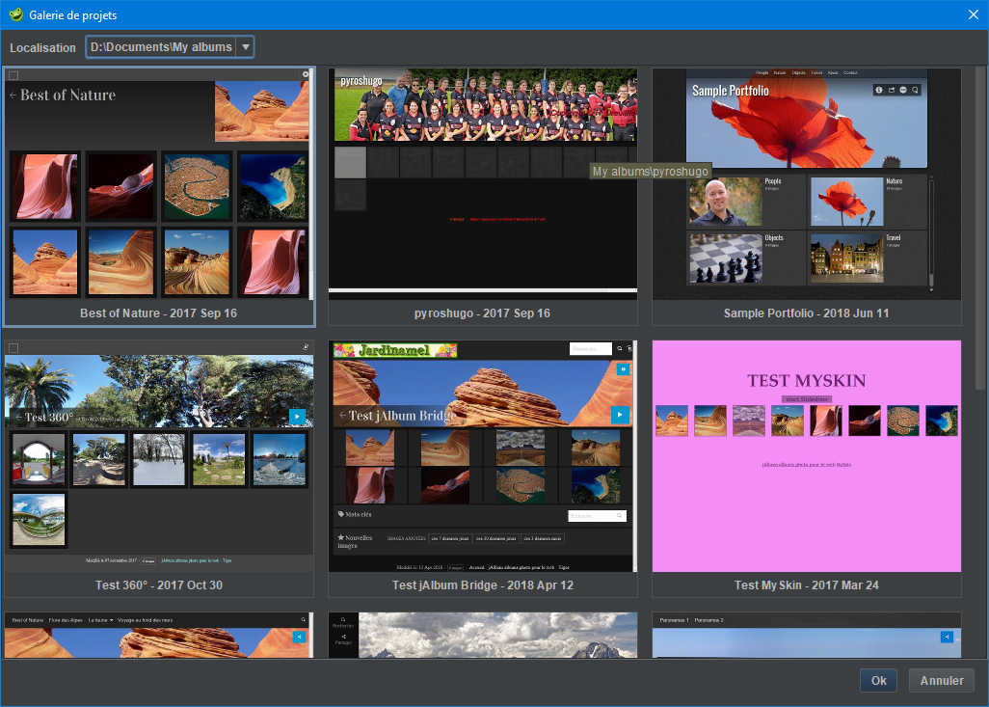Select the Test jAlbum Bridge project thumbnail
This screenshot has height=707, width=989.
coord(483,456)
